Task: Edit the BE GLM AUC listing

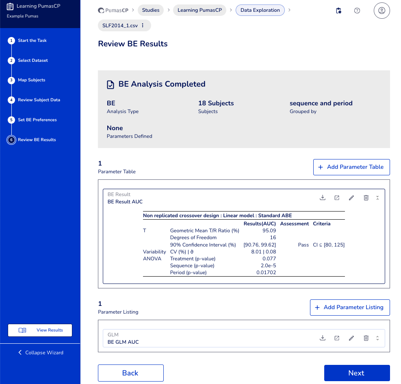Action: click(x=351, y=338)
